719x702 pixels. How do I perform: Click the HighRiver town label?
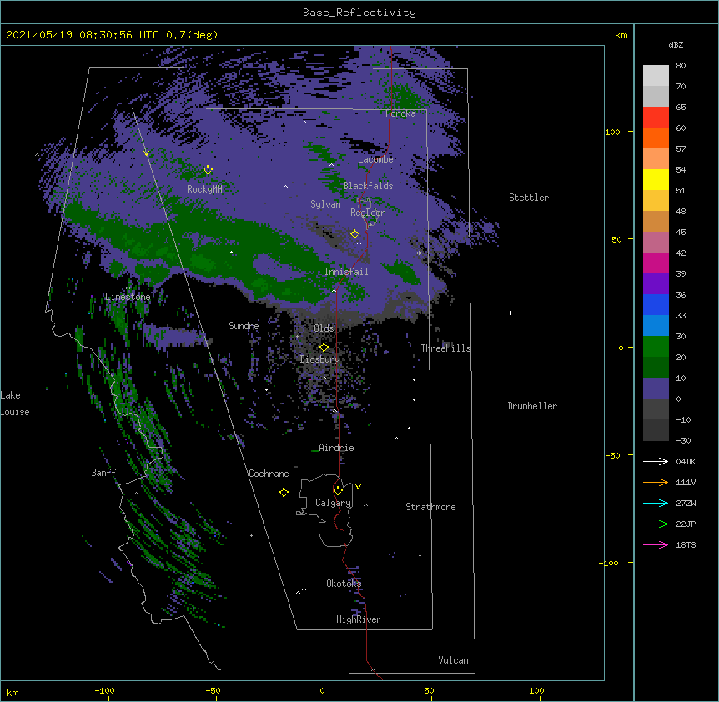click(359, 619)
